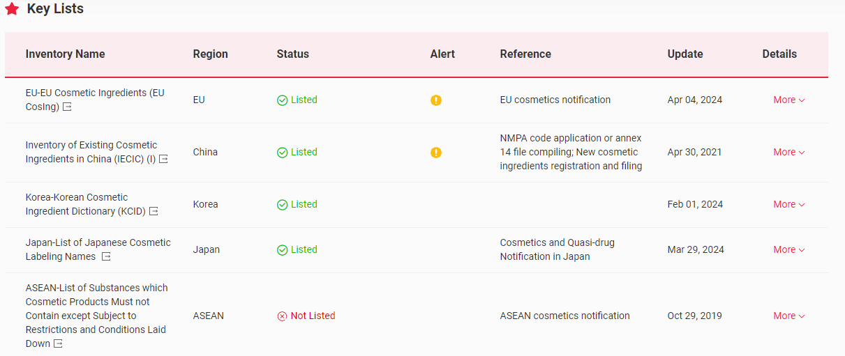Expand More details for China IECIC row
This screenshot has width=845, height=356.
pos(788,153)
